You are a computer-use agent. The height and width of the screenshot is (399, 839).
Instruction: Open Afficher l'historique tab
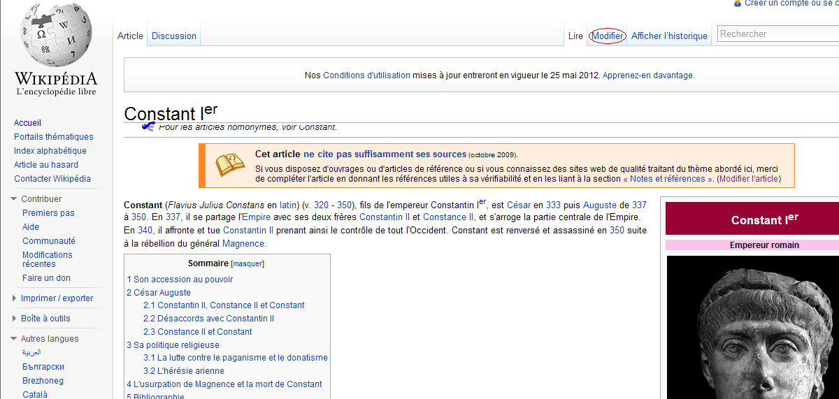pyautogui.click(x=669, y=36)
